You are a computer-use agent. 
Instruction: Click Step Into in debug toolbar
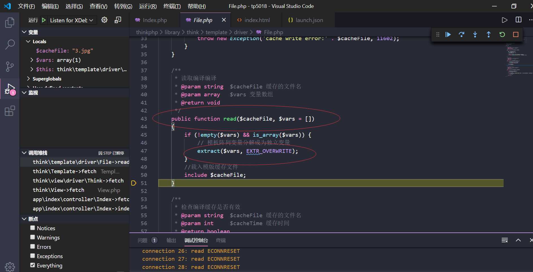pyautogui.click(x=475, y=34)
